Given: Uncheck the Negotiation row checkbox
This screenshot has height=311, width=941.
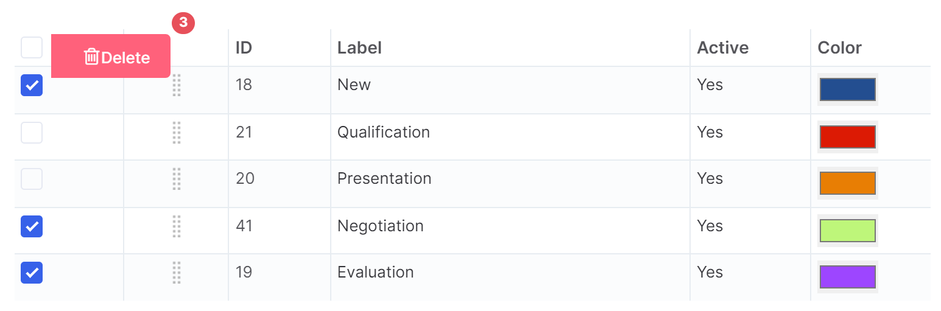Looking at the screenshot, I should point(32,226).
